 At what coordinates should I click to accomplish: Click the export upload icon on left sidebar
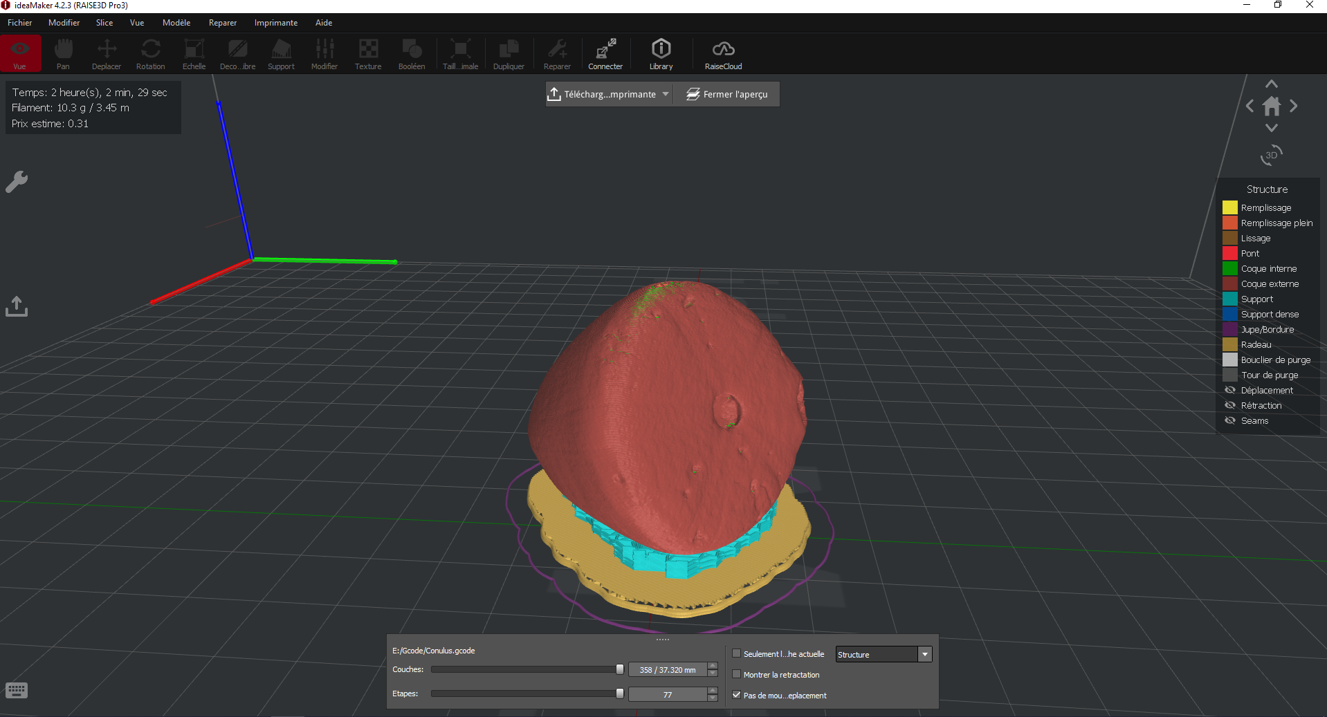[17, 306]
